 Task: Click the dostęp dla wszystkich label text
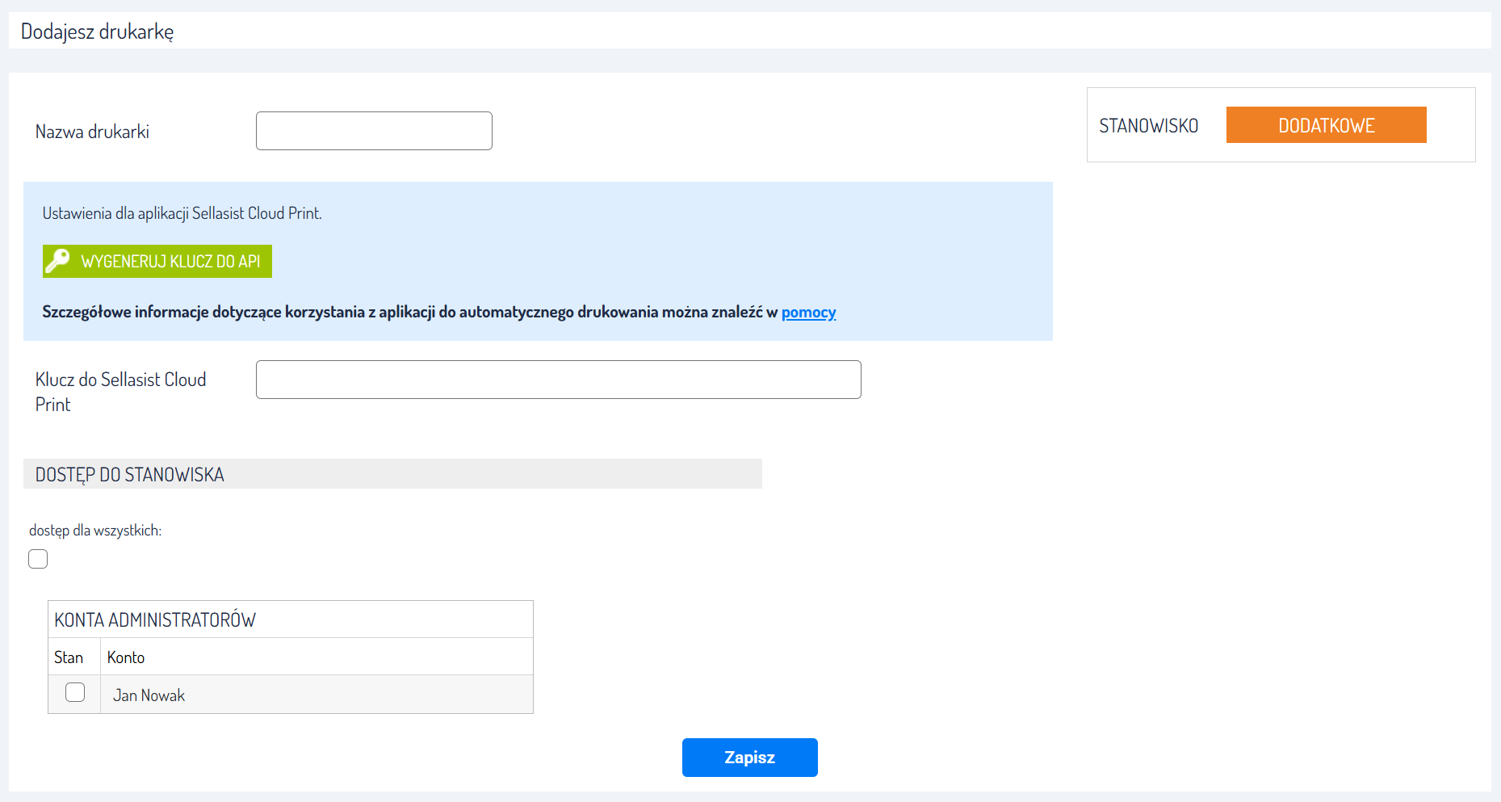95,531
